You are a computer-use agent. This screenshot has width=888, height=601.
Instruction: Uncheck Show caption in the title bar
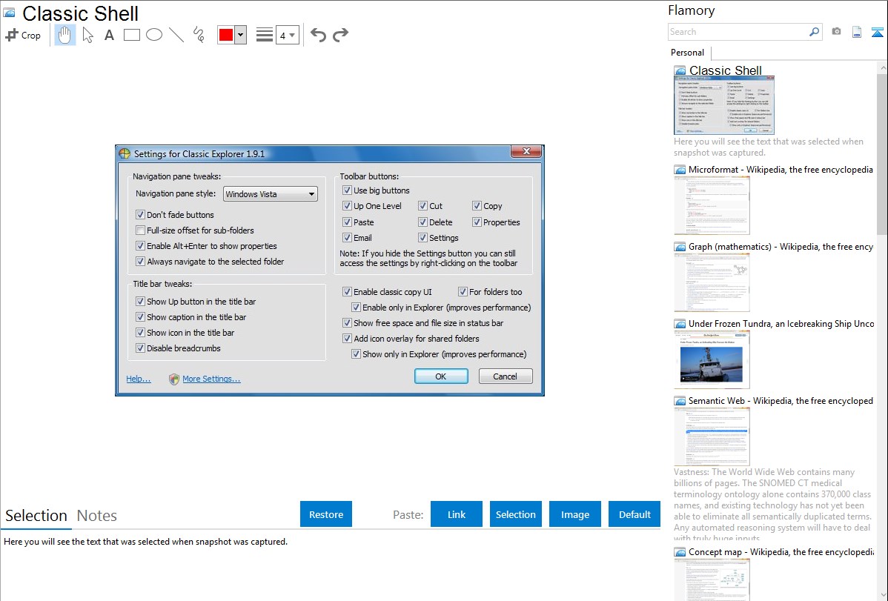pyautogui.click(x=140, y=317)
